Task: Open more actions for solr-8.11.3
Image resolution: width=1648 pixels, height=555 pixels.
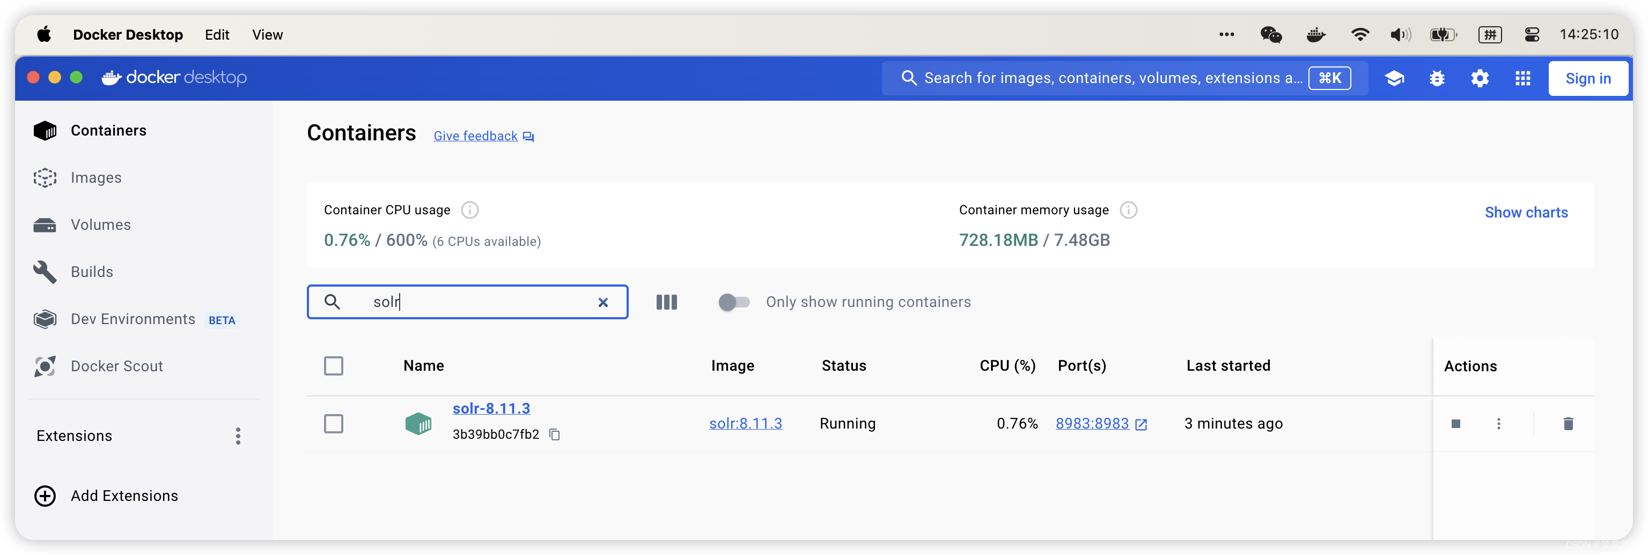Action: click(x=1498, y=424)
